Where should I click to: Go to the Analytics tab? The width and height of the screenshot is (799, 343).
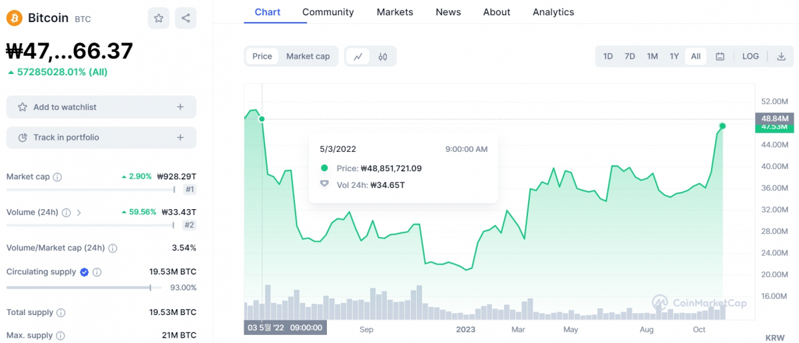pos(553,12)
